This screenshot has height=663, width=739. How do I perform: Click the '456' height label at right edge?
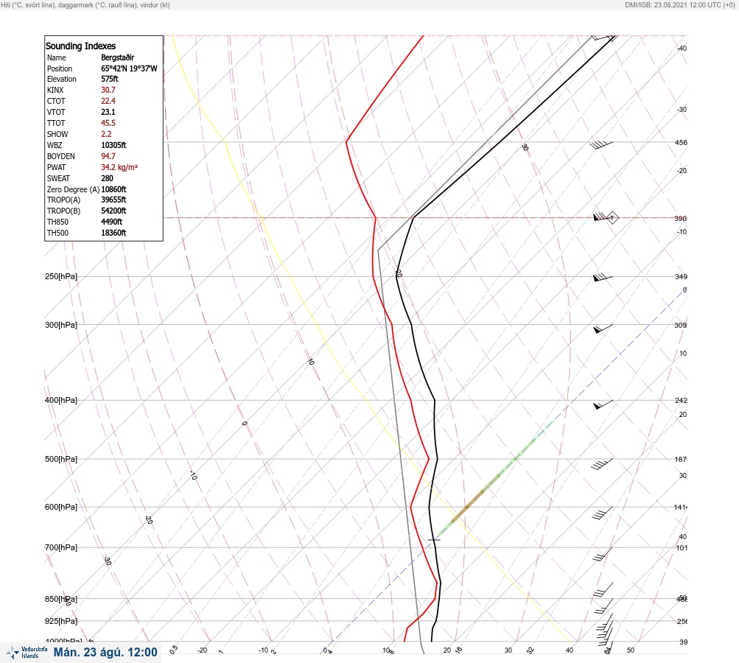681,142
